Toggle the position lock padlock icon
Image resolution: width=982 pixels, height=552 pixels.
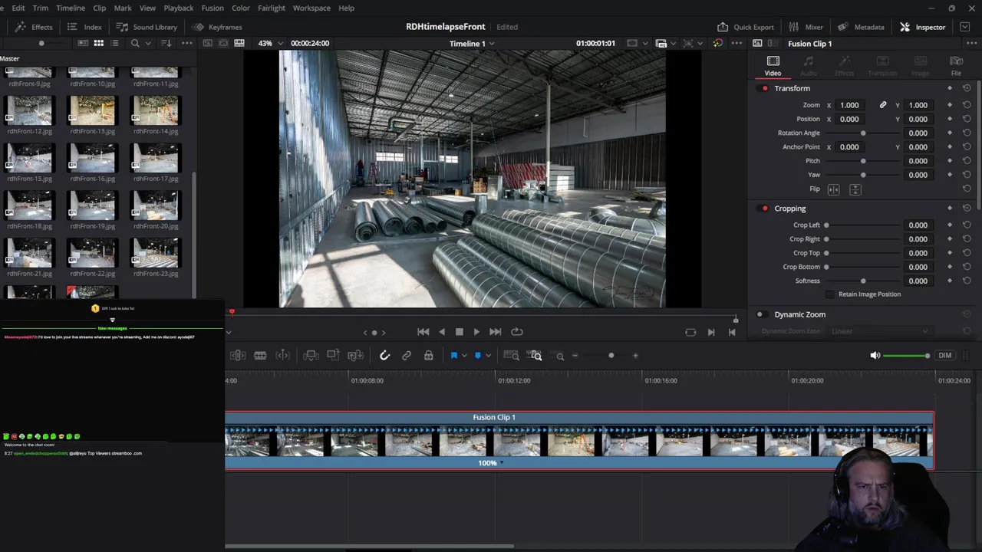[x=429, y=356]
